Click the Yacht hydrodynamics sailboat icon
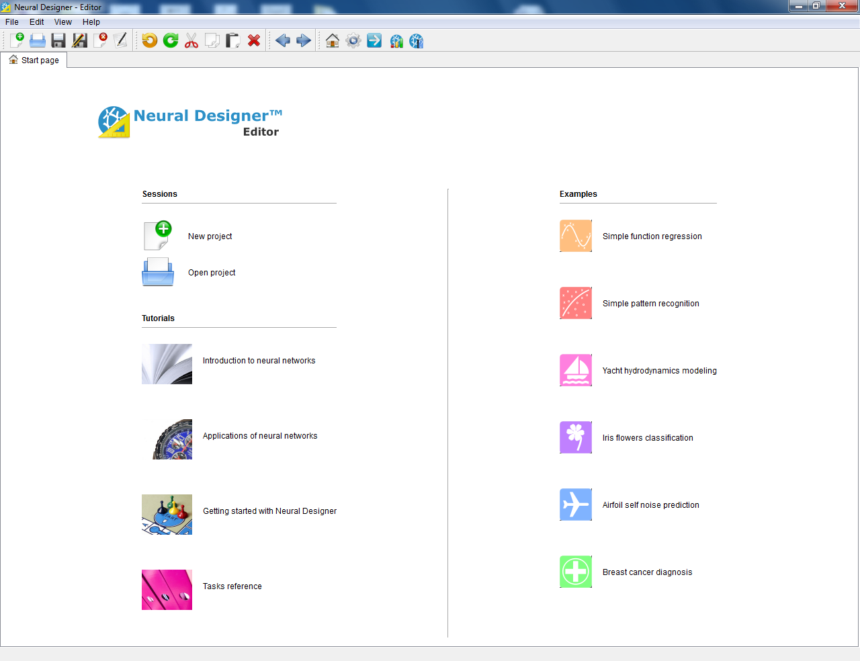The image size is (860, 661). point(576,370)
